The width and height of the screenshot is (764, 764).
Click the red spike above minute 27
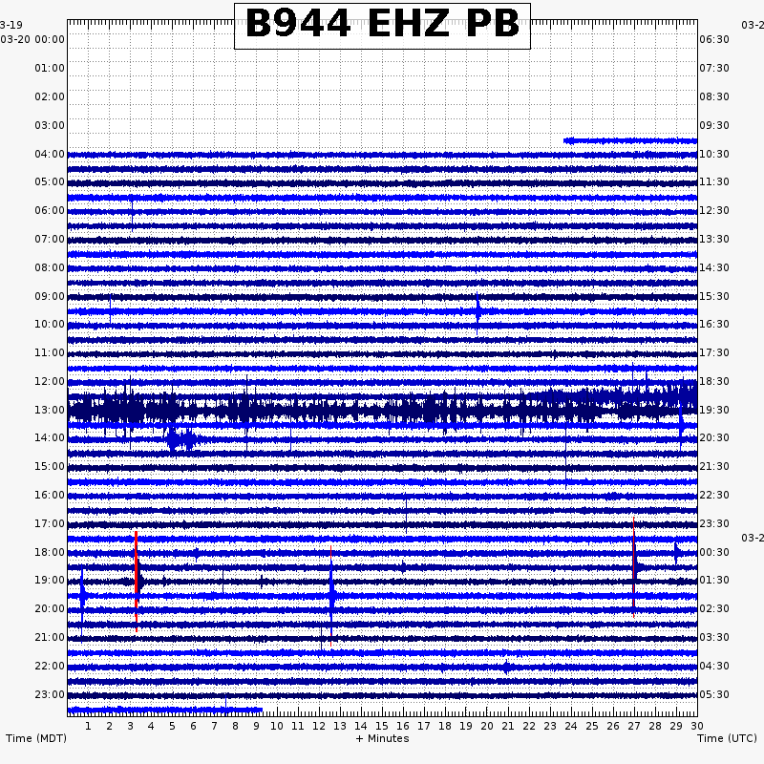(633, 567)
